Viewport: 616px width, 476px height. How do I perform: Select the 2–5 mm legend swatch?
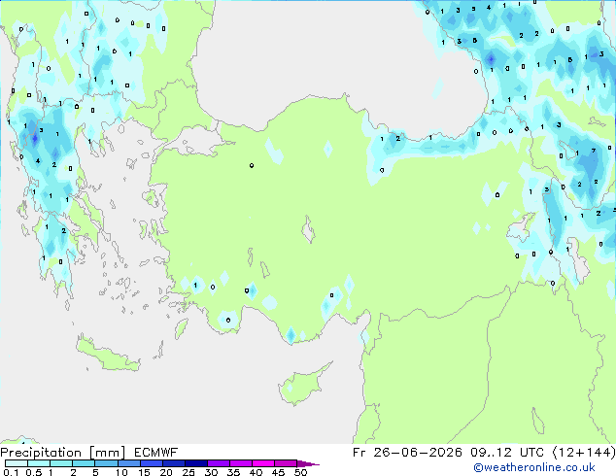[x=84, y=463]
